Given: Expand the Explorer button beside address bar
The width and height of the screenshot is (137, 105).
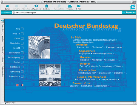Looking at the screenshot, I should point(130,13).
